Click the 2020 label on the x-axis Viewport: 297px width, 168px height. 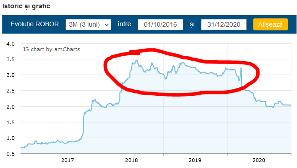259,161
